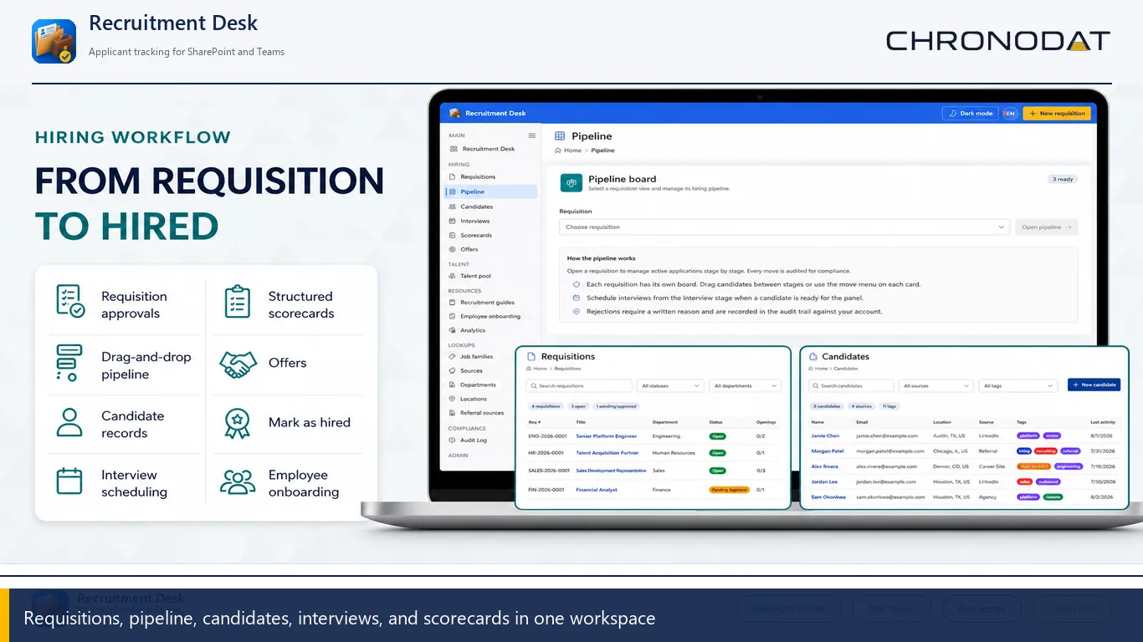Viewport: 1143px width, 642px height.
Task: Open Talent pool via its sidebar icon
Action: (453, 276)
